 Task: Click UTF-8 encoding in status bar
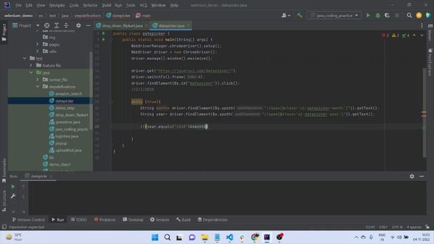pos(397,227)
